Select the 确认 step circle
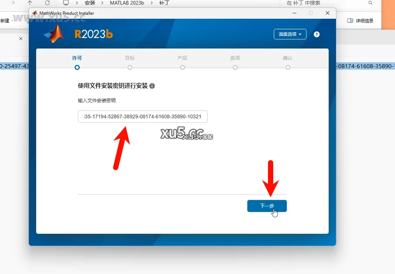Screen dimensions: 395x274 (288, 68)
